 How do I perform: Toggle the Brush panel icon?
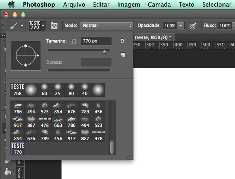[x=54, y=26]
